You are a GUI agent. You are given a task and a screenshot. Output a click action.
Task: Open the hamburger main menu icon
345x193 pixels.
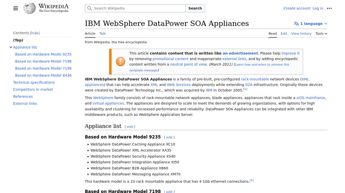pyautogui.click(x=16, y=8)
